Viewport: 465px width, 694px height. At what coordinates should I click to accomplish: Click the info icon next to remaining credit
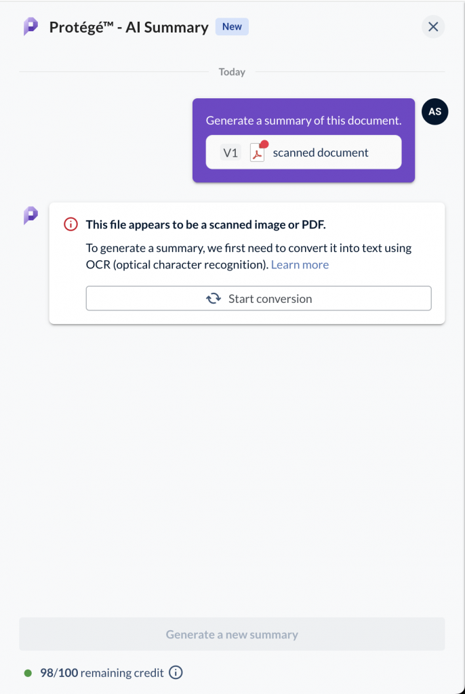pos(176,673)
